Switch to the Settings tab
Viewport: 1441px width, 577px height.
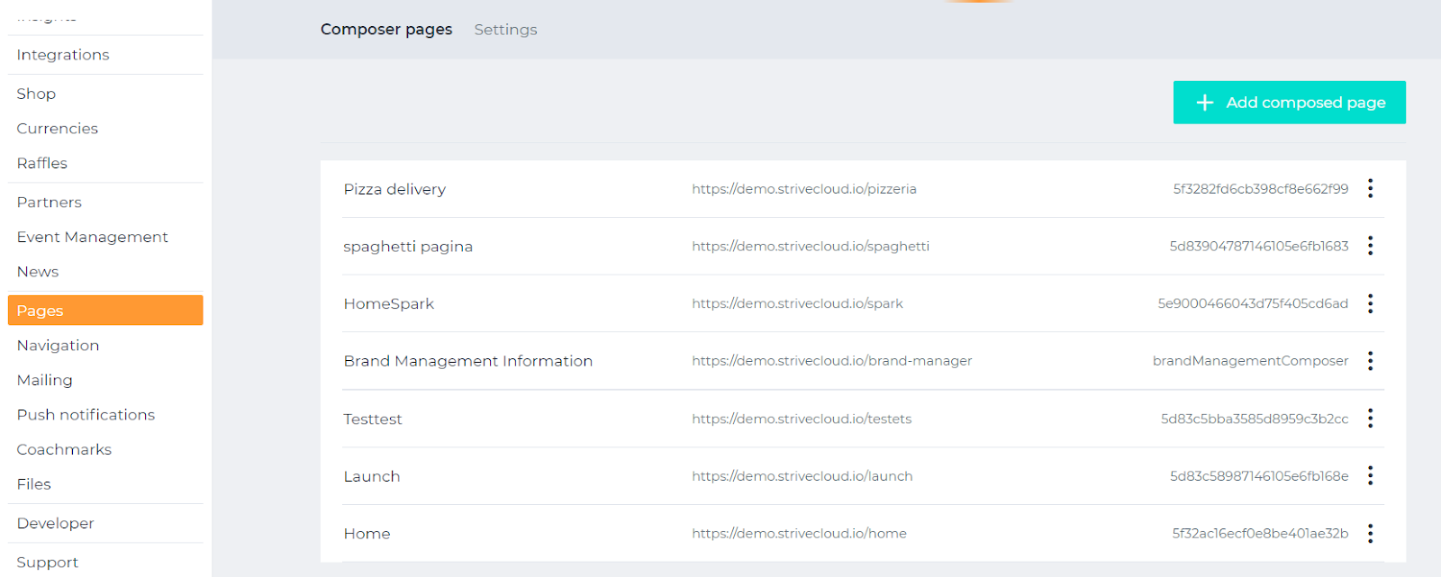point(505,30)
